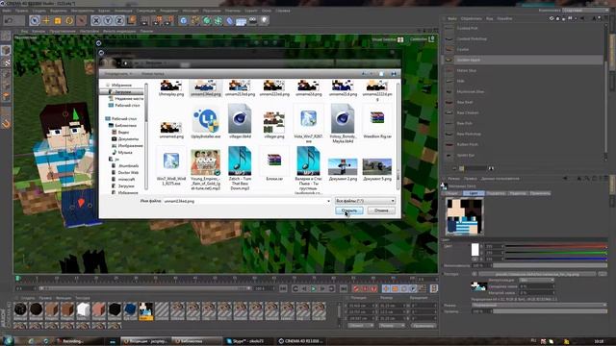Viewport: 616px width, 346px height.
Task: Select the pink material swatch
Action: click(x=98, y=309)
